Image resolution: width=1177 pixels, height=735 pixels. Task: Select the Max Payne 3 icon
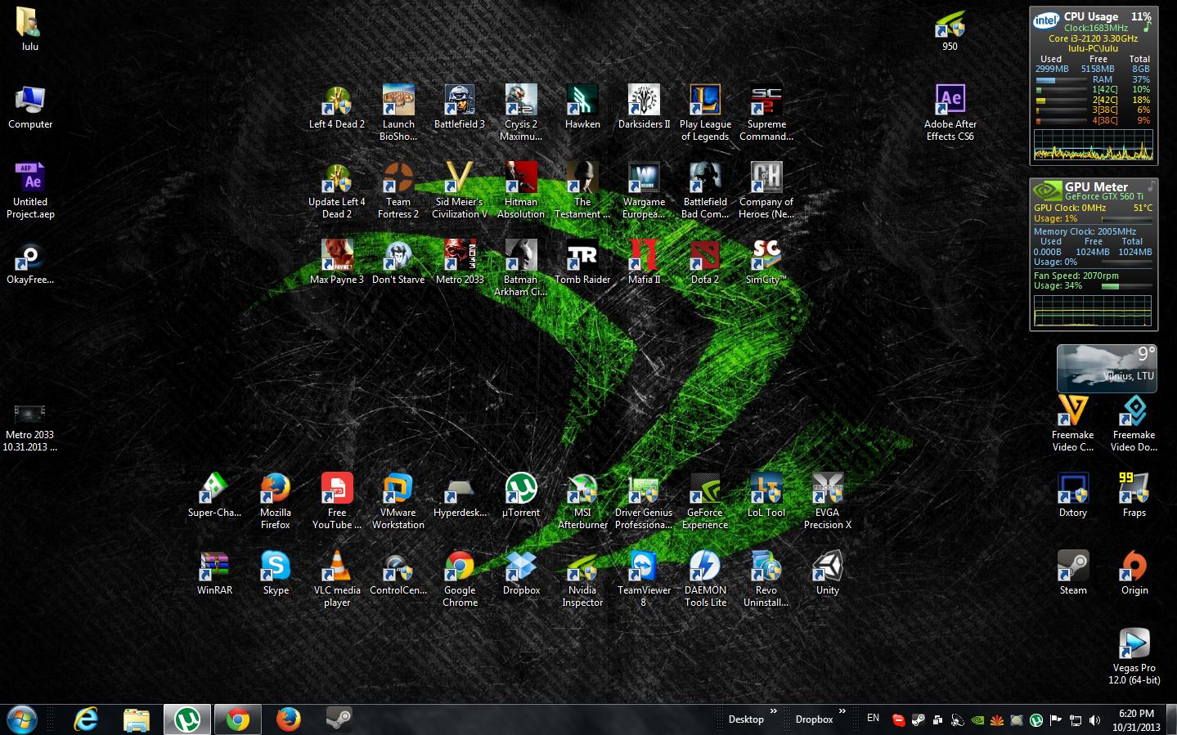coord(337,262)
